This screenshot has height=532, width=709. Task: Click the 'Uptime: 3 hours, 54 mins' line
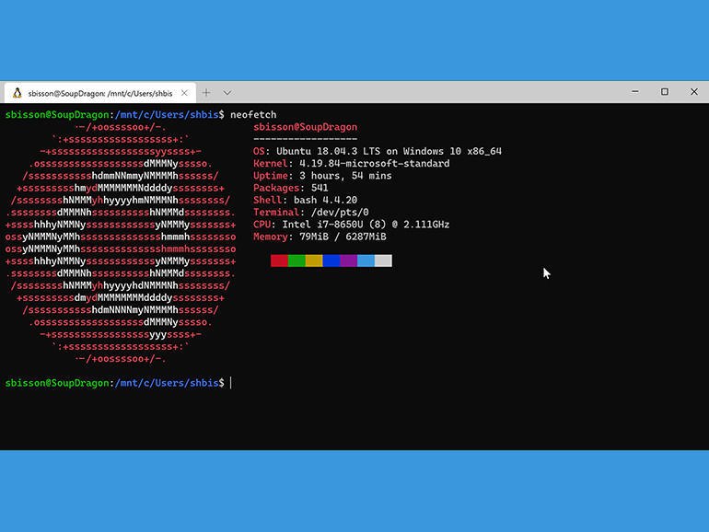[322, 176]
